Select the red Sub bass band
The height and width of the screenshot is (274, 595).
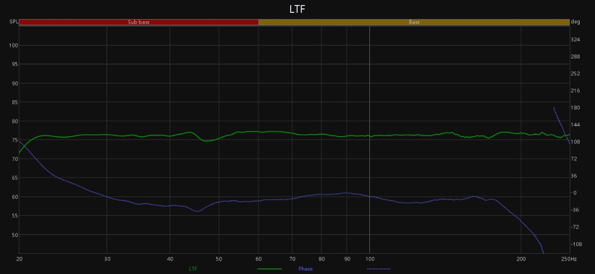[x=139, y=22]
